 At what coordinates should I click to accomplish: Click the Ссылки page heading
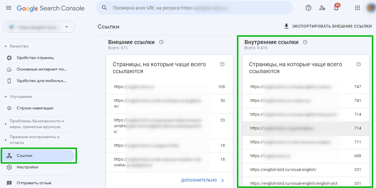[108, 26]
